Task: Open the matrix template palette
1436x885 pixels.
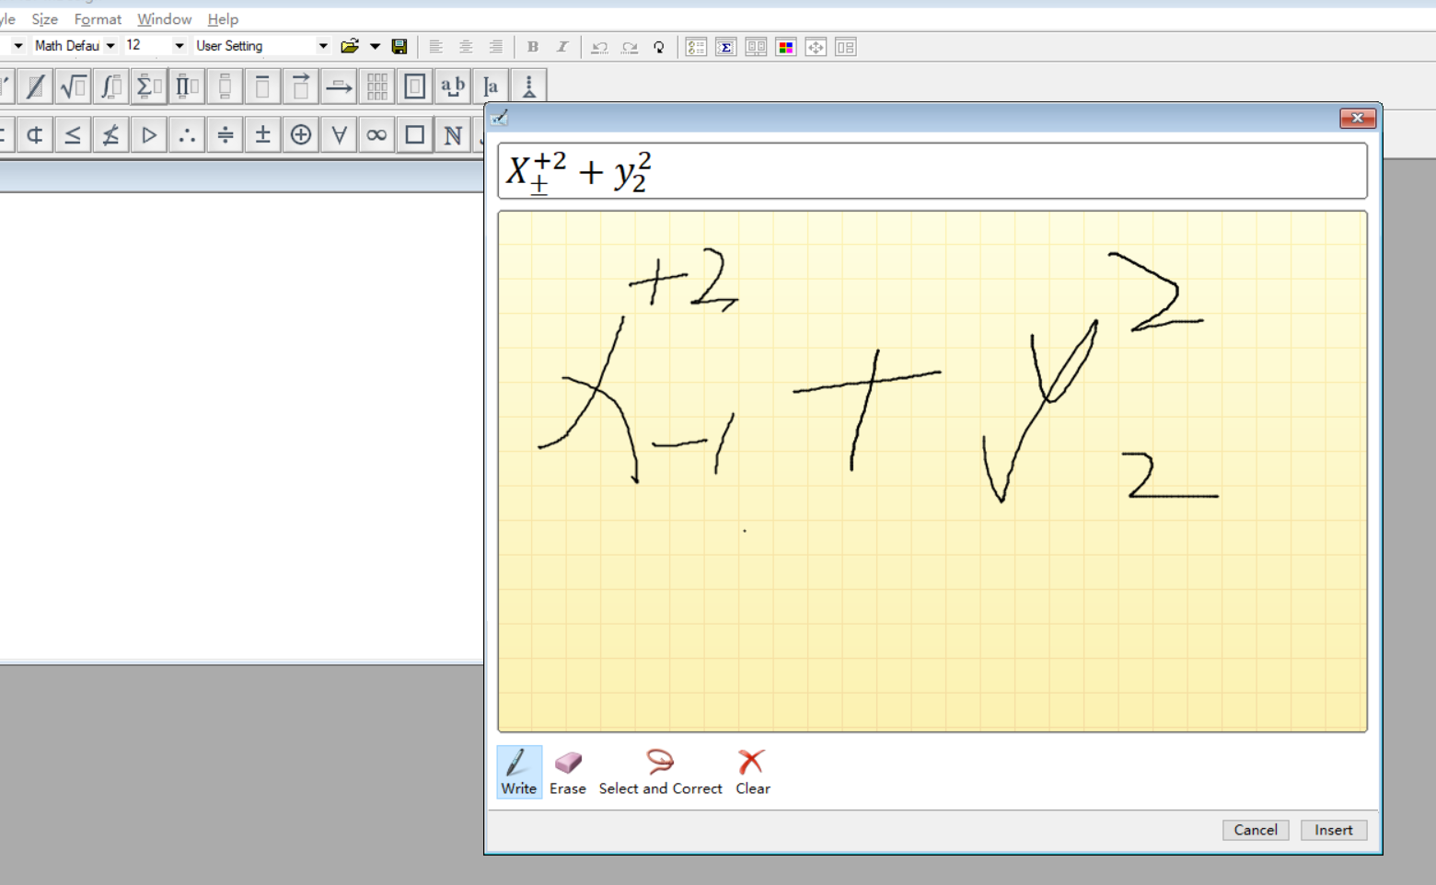Action: tap(376, 86)
